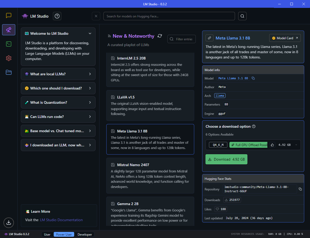Open the LM Studio Documentation link
Image resolution: width=310 pixels, height=238 pixels.
coord(61,220)
